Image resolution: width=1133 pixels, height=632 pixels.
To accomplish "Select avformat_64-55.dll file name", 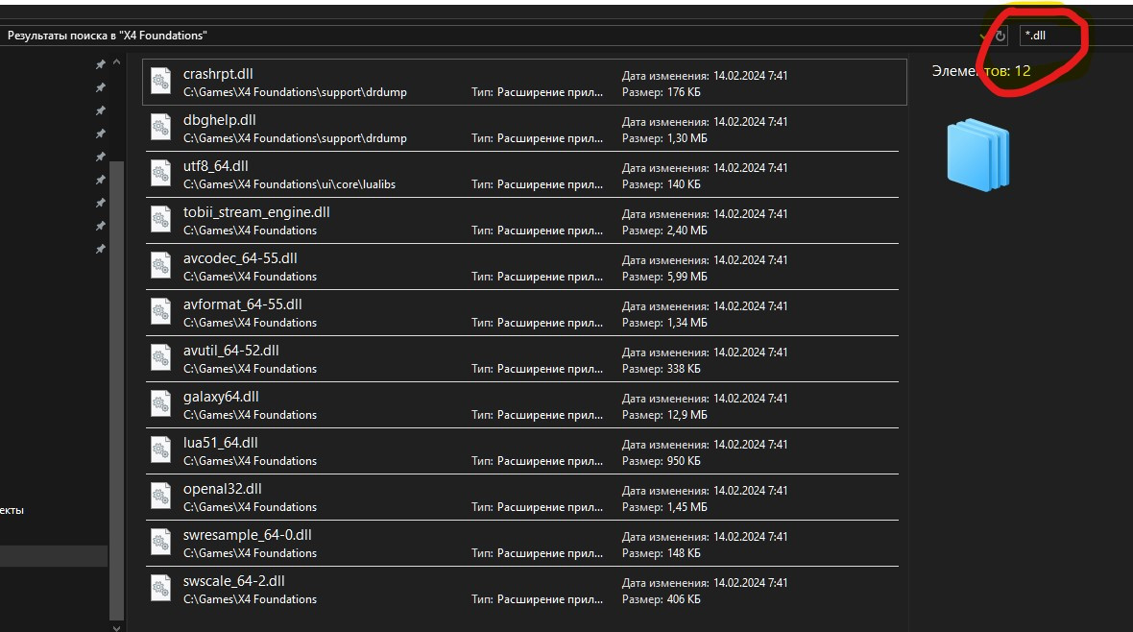I will pos(242,304).
